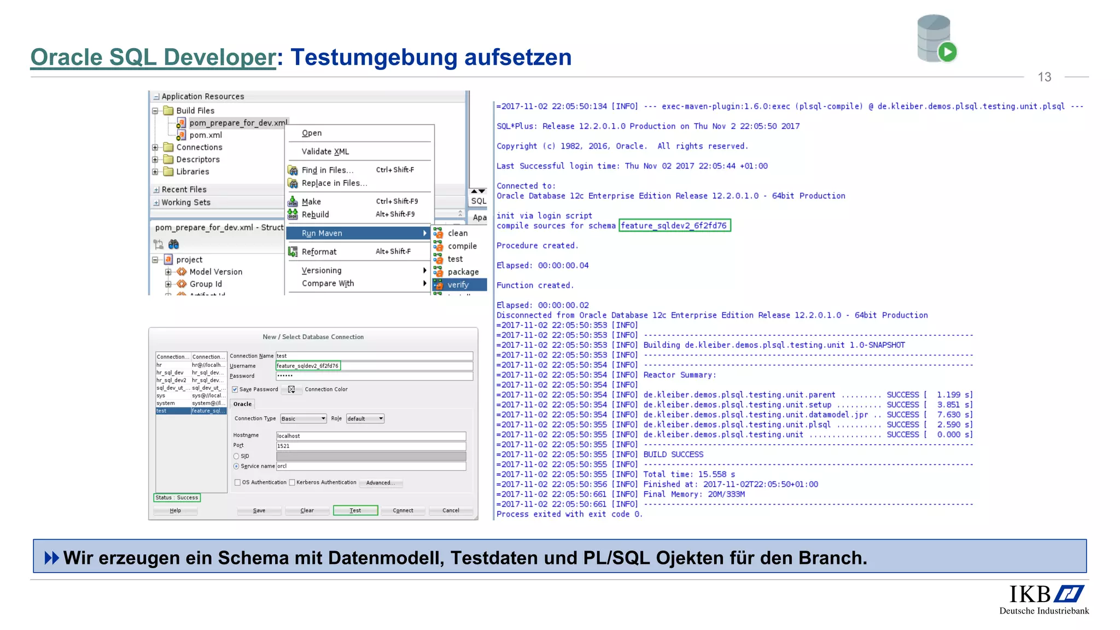Viewport: 1120px width, 630px height.
Task: Select the Service name radio button
Action: pos(236,466)
